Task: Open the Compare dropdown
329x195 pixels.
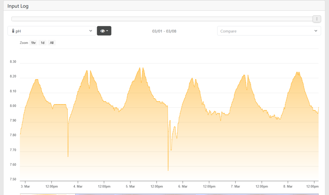Action: 269,31
